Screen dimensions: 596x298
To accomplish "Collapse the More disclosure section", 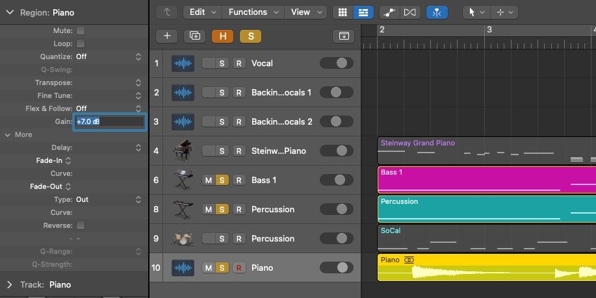I will tap(8, 134).
